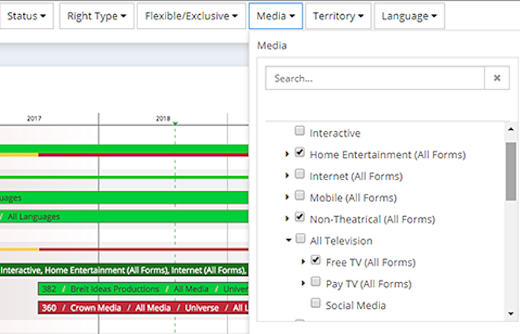Select the green Breit Ideas Productions bar
This screenshot has height=334, width=520.
point(141,289)
